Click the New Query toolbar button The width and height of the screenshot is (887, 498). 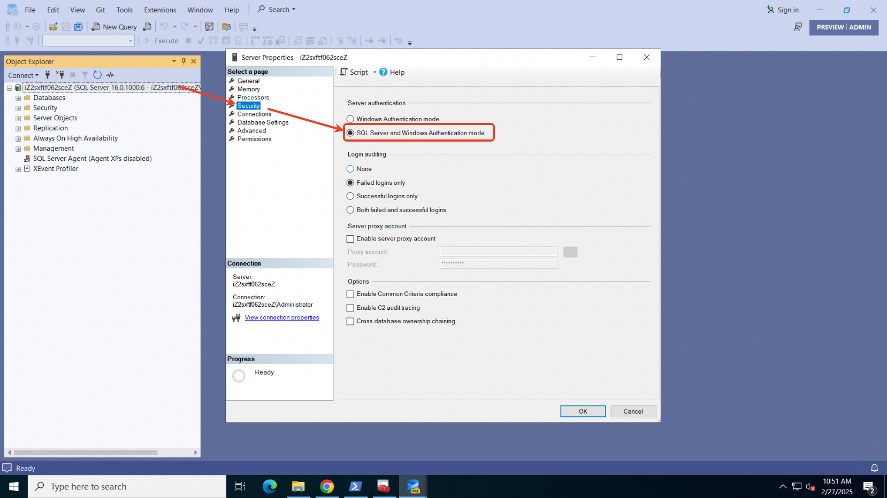(114, 27)
